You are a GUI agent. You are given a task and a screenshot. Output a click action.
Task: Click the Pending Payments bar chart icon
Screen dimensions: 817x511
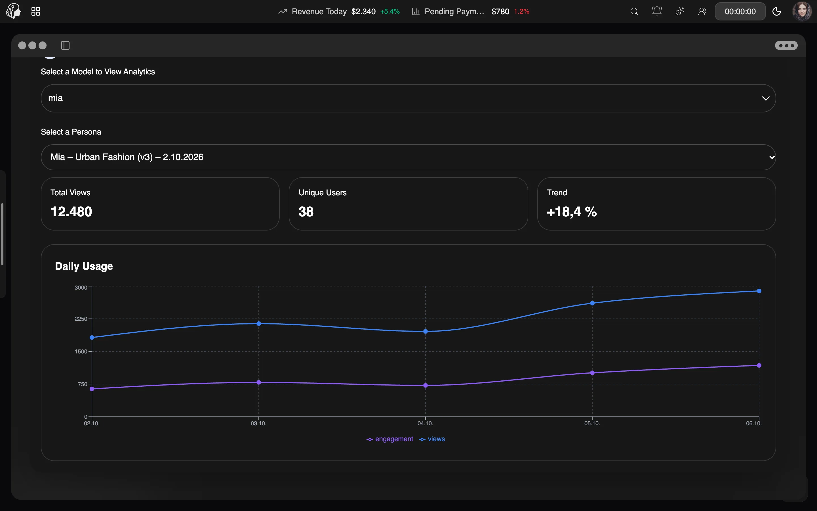416,11
